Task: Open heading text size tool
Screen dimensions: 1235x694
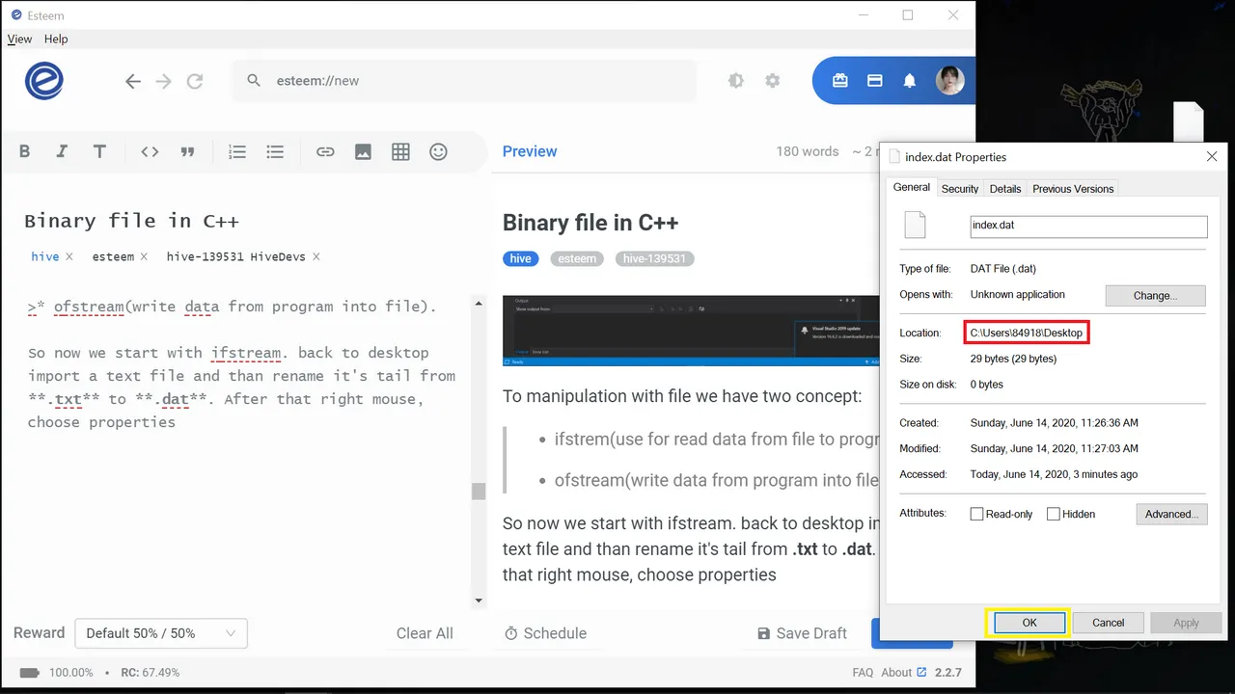Action: [x=99, y=151]
